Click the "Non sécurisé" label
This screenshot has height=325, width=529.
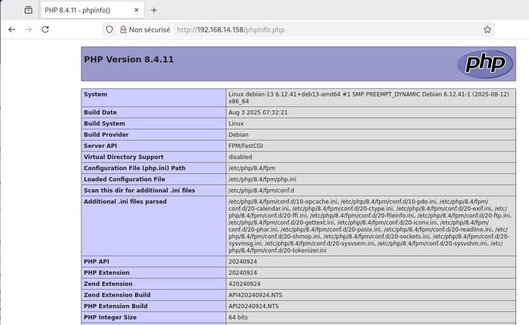pos(149,30)
